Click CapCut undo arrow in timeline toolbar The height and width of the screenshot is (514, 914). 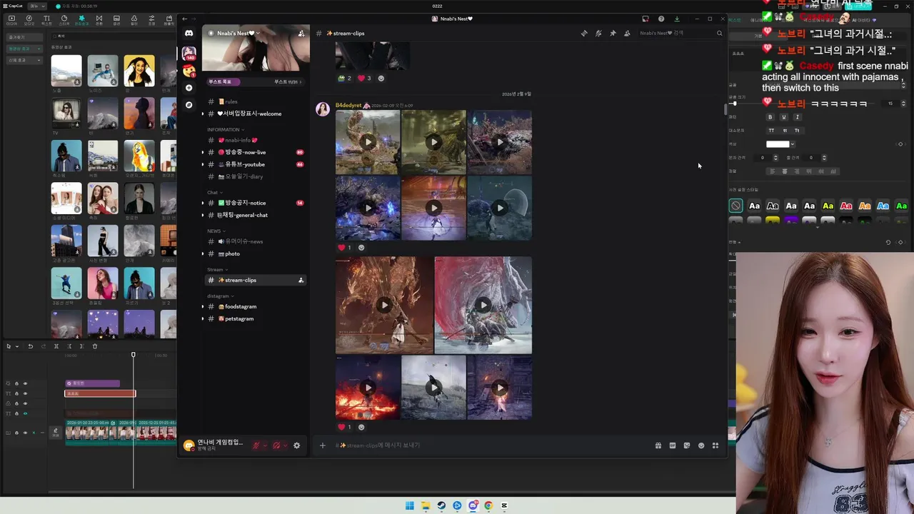click(x=30, y=346)
